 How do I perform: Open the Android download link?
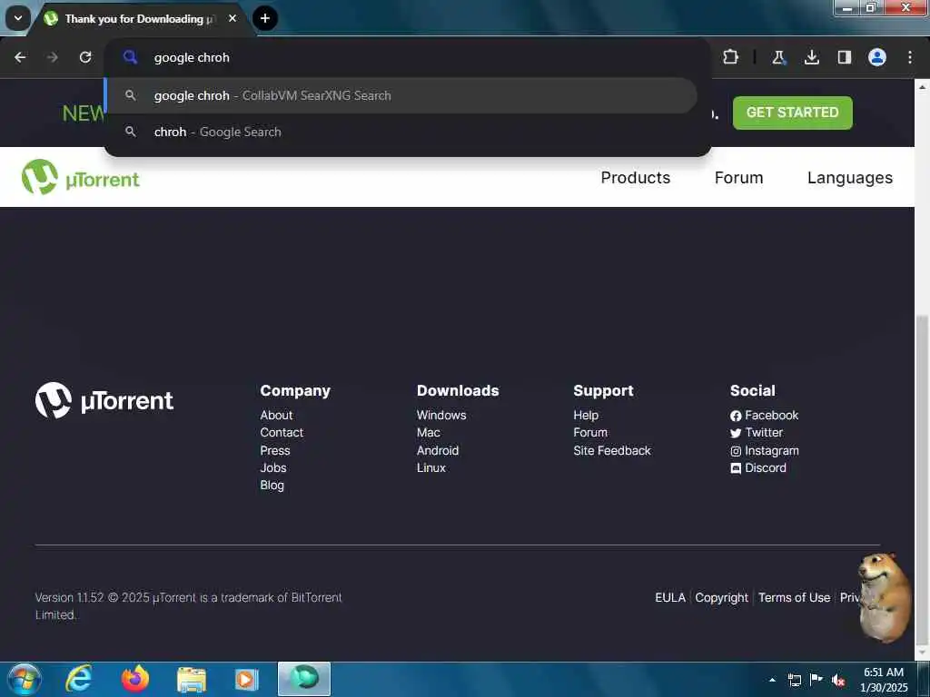438,450
